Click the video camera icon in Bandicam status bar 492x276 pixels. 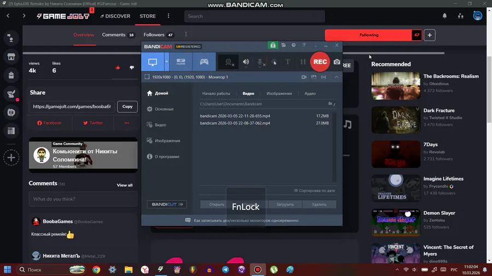click(x=304, y=77)
